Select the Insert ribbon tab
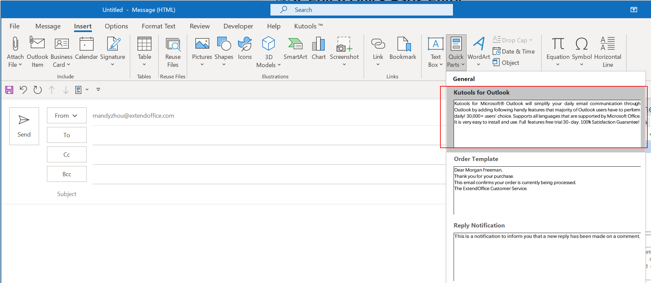651x283 pixels. click(x=83, y=26)
